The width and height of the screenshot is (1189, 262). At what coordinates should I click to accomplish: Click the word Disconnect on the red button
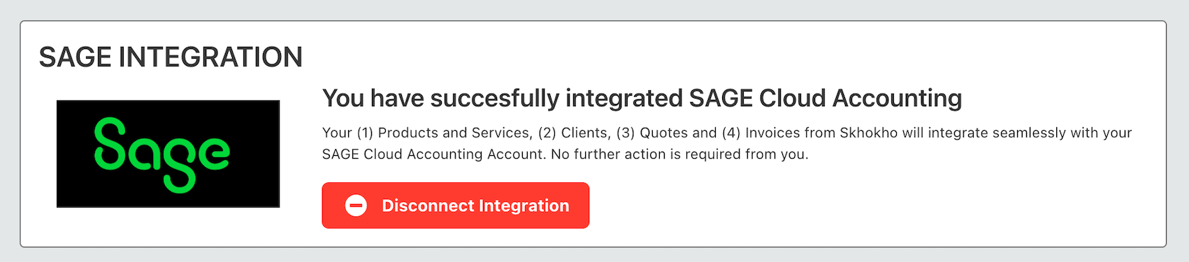click(x=428, y=205)
